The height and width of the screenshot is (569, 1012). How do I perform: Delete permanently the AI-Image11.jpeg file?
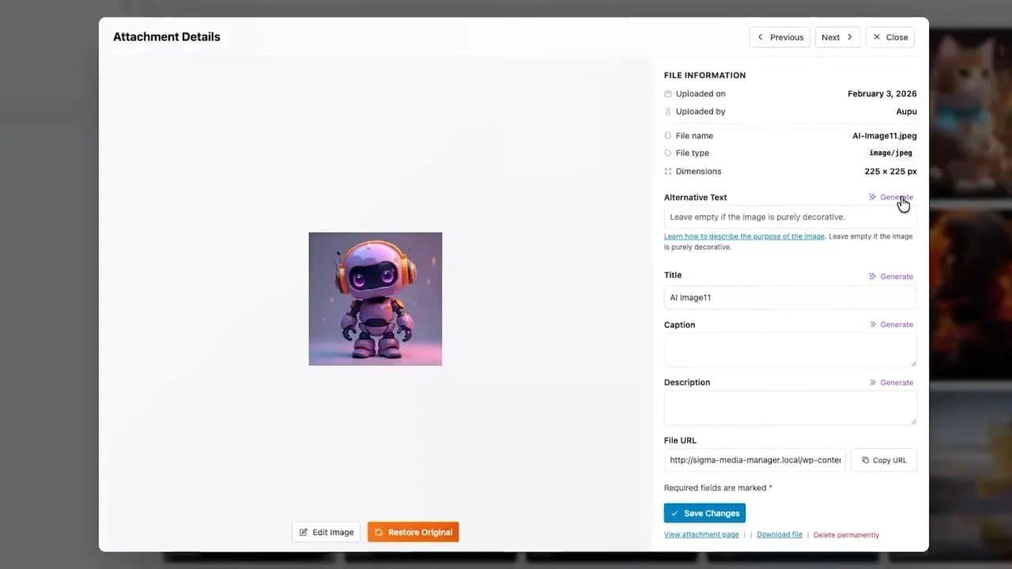click(846, 534)
